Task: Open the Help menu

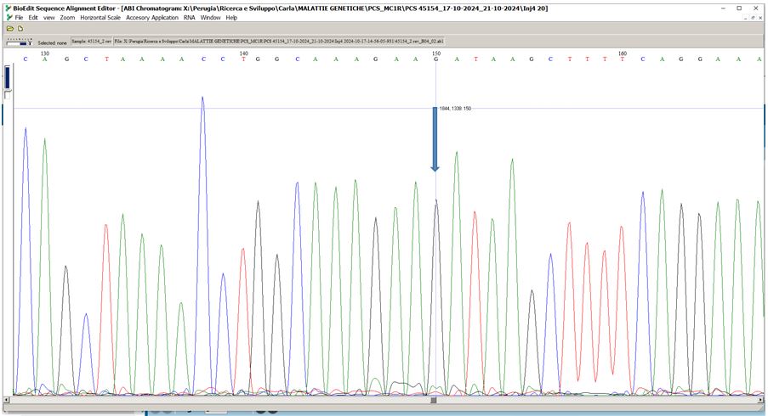Action: [231, 17]
